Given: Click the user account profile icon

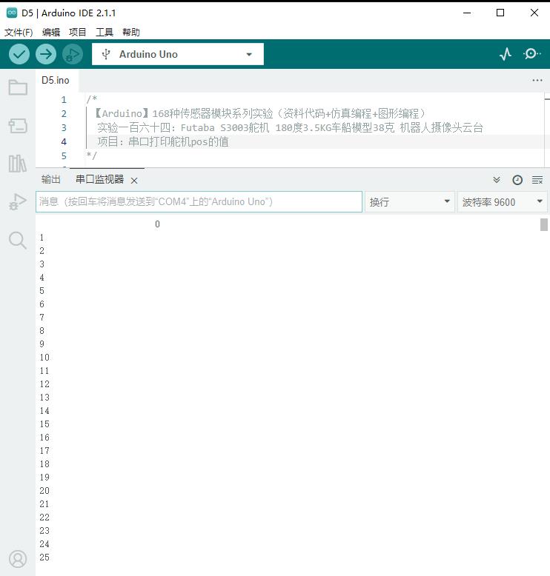Looking at the screenshot, I should tap(18, 559).
